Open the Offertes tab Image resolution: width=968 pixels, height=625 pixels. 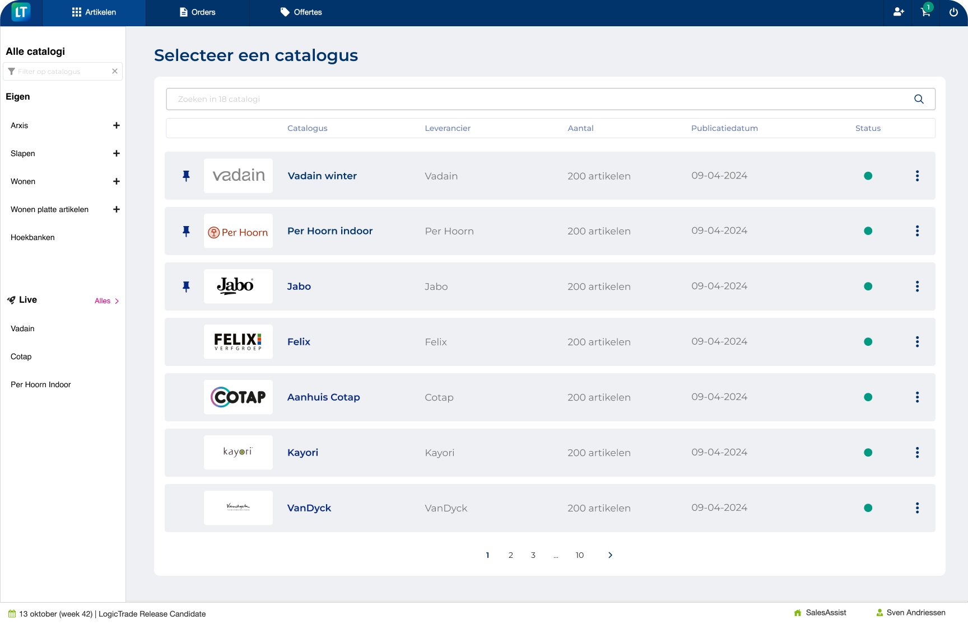click(301, 12)
